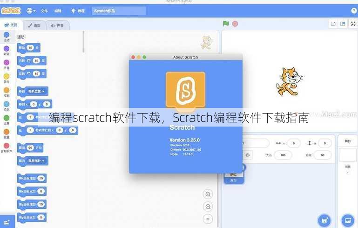
Task: Click the red stop button
Action: pos(235,24)
